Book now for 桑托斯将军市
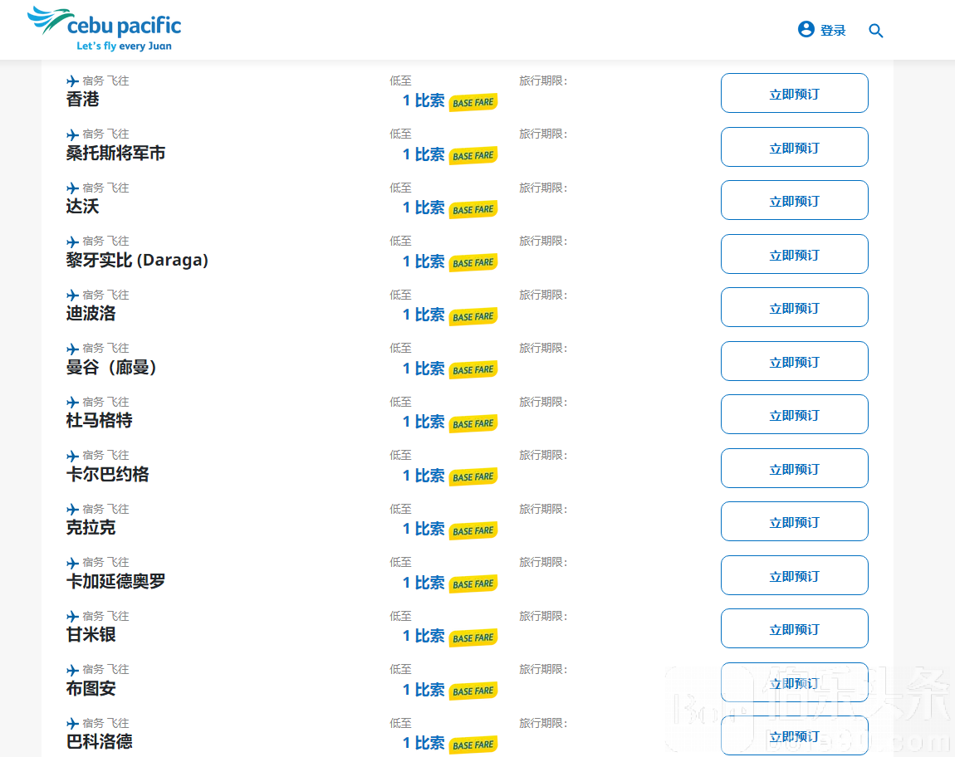The height and width of the screenshot is (757, 955). (x=794, y=148)
